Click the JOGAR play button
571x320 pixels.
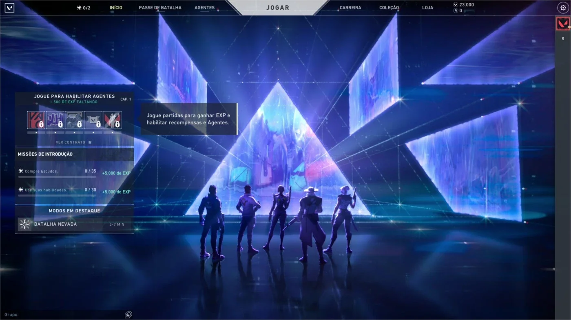coord(278,8)
